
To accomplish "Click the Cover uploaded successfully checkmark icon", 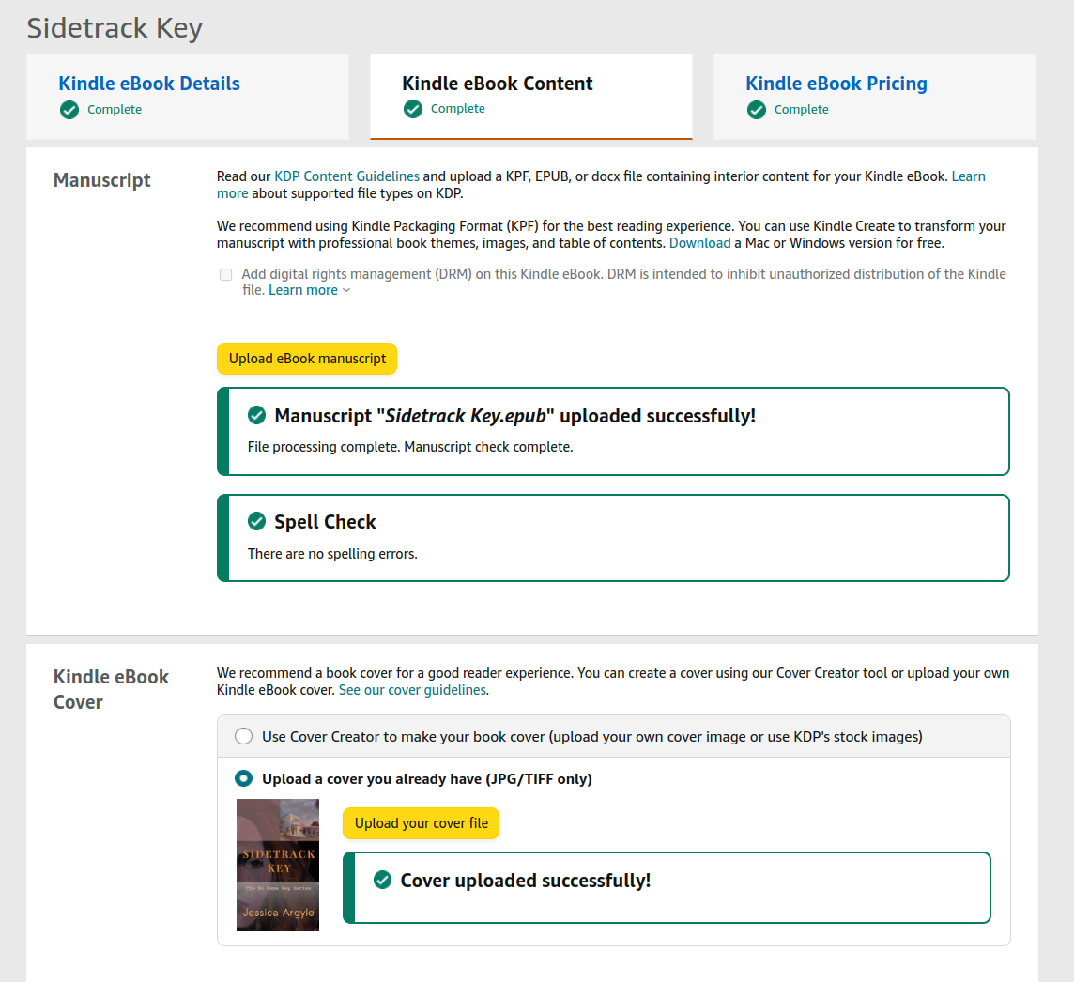I will 382,881.
